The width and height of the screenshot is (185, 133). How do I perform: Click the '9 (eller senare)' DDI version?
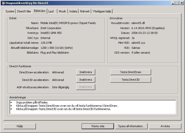point(141,53)
